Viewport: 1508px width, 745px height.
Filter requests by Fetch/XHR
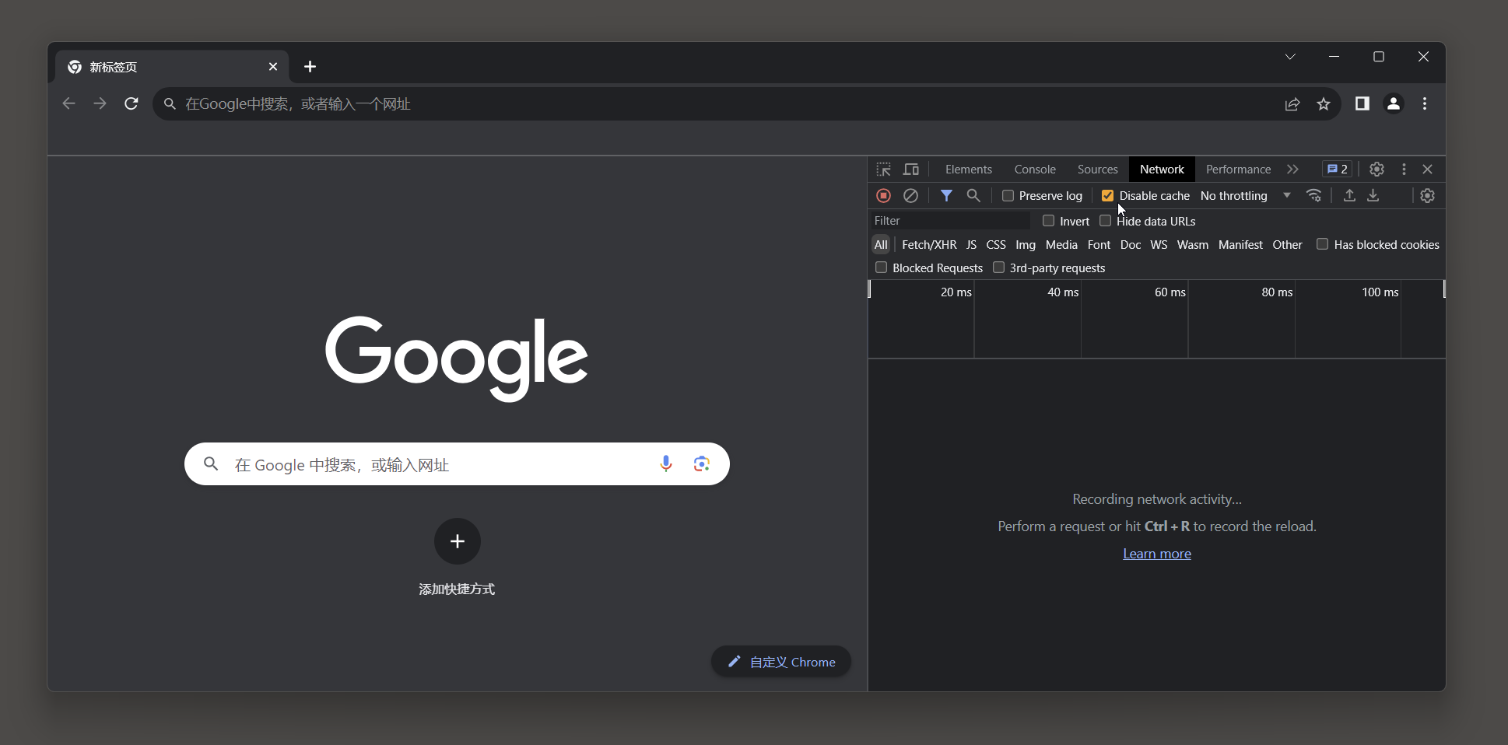pos(929,244)
